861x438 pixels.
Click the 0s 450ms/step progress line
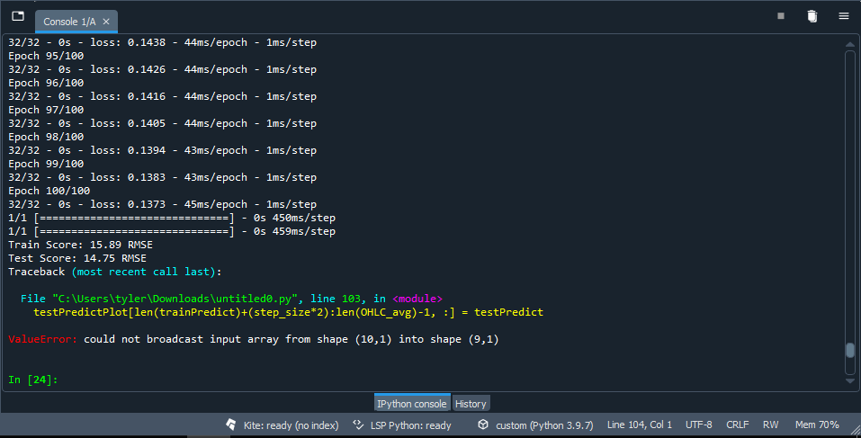pos(171,218)
